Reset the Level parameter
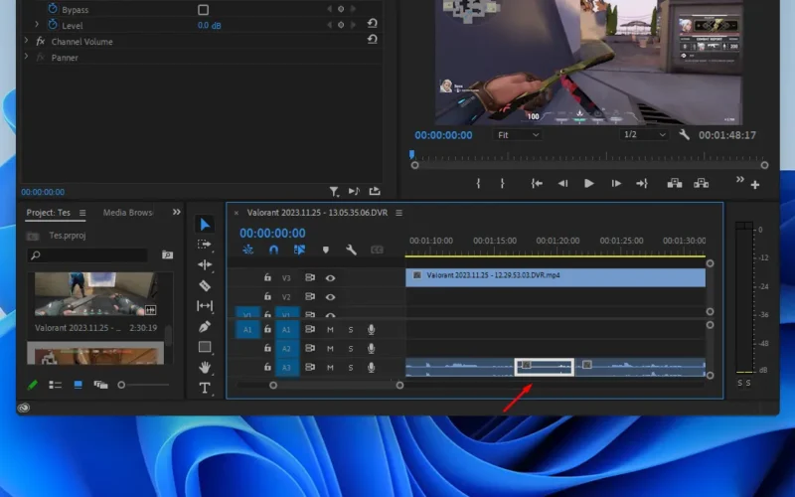Image resolution: width=795 pixels, height=497 pixels. tap(372, 23)
